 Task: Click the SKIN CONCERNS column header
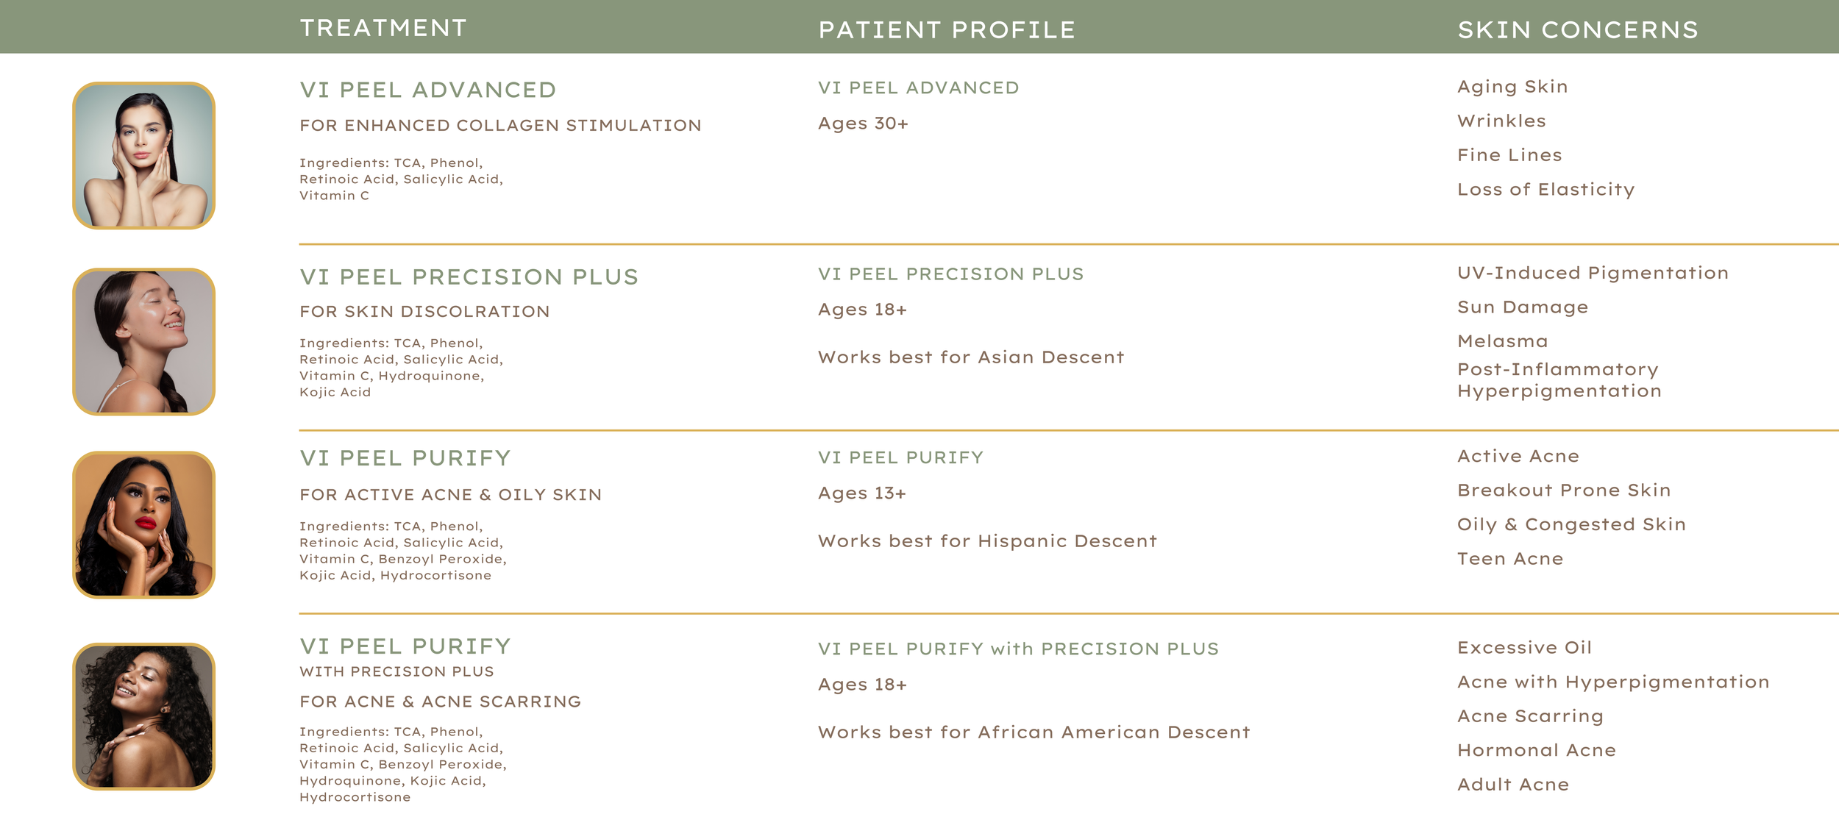click(1578, 29)
